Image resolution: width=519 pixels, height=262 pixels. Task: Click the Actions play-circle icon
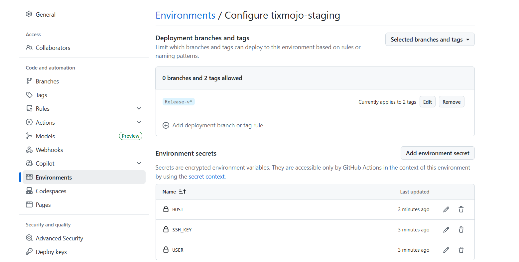pyautogui.click(x=29, y=122)
